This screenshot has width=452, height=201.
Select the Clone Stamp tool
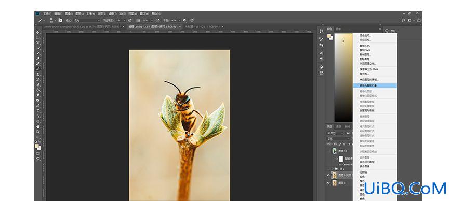[38, 74]
